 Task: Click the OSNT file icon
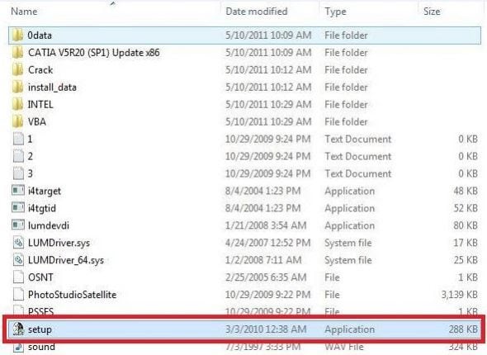tap(18, 277)
